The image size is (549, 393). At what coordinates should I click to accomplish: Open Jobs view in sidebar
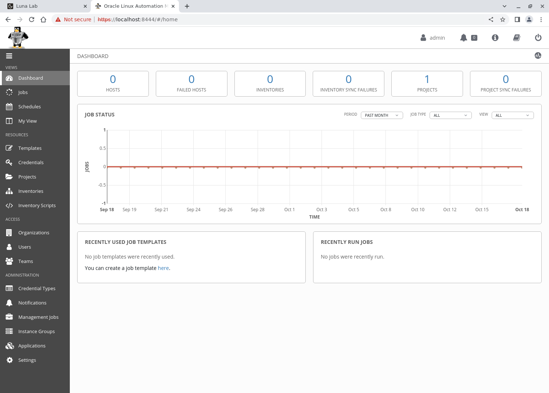[35, 92]
